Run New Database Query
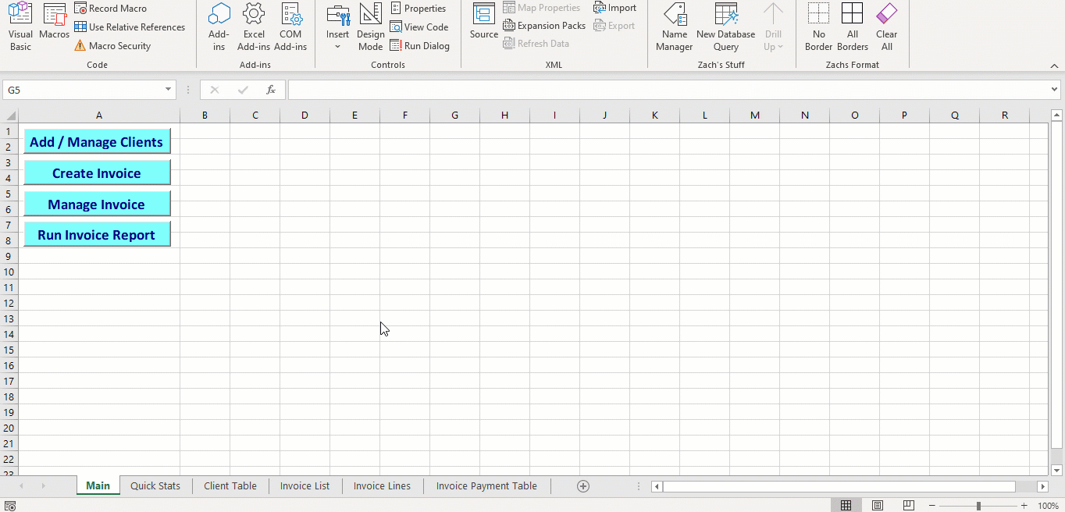The image size is (1065, 512). pos(726,27)
